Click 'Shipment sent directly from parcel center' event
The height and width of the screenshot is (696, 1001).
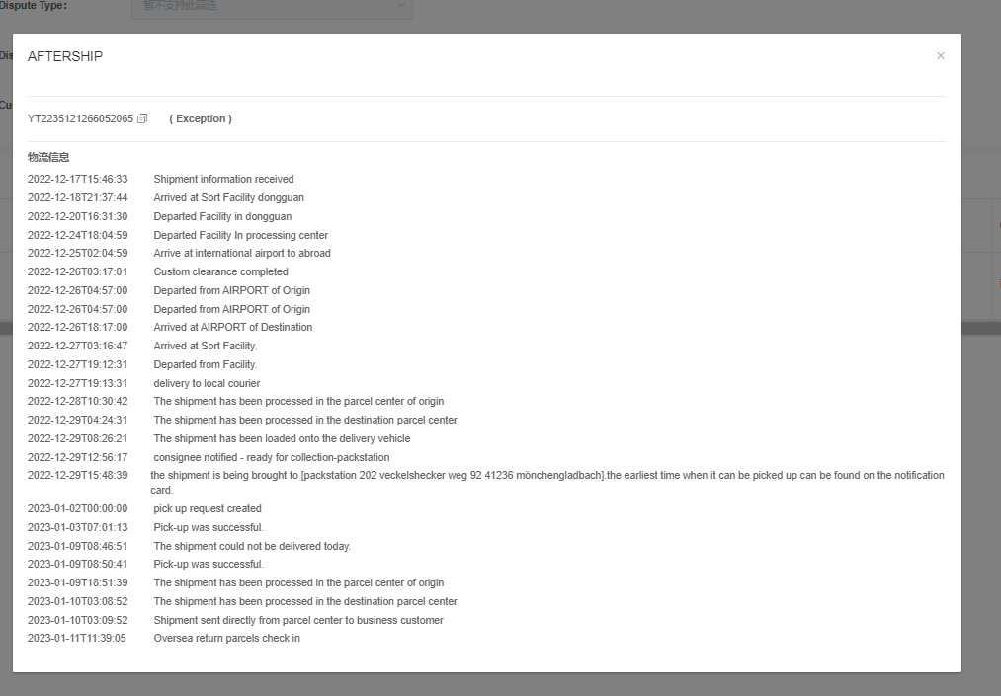(x=298, y=620)
